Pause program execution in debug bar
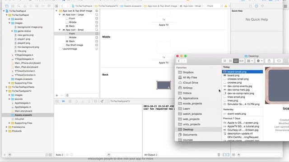289x162 pixels. point(70,101)
